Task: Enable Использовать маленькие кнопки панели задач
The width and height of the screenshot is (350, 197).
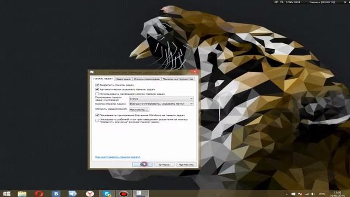Action: (x=97, y=94)
